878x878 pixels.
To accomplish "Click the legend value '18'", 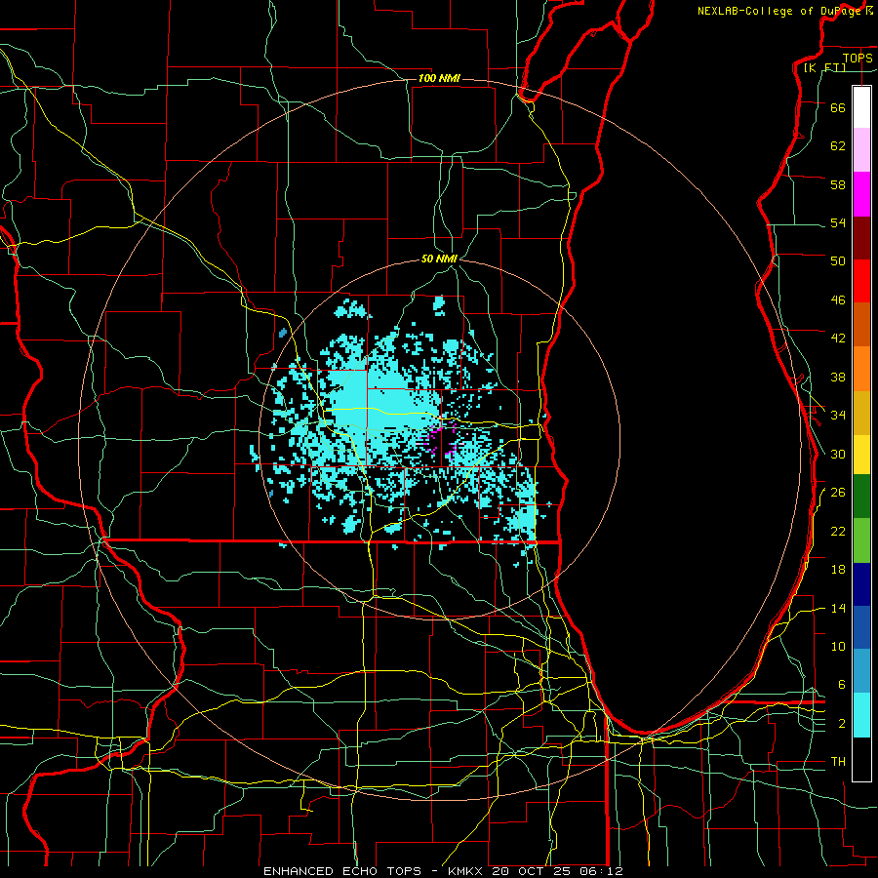I will [x=838, y=570].
